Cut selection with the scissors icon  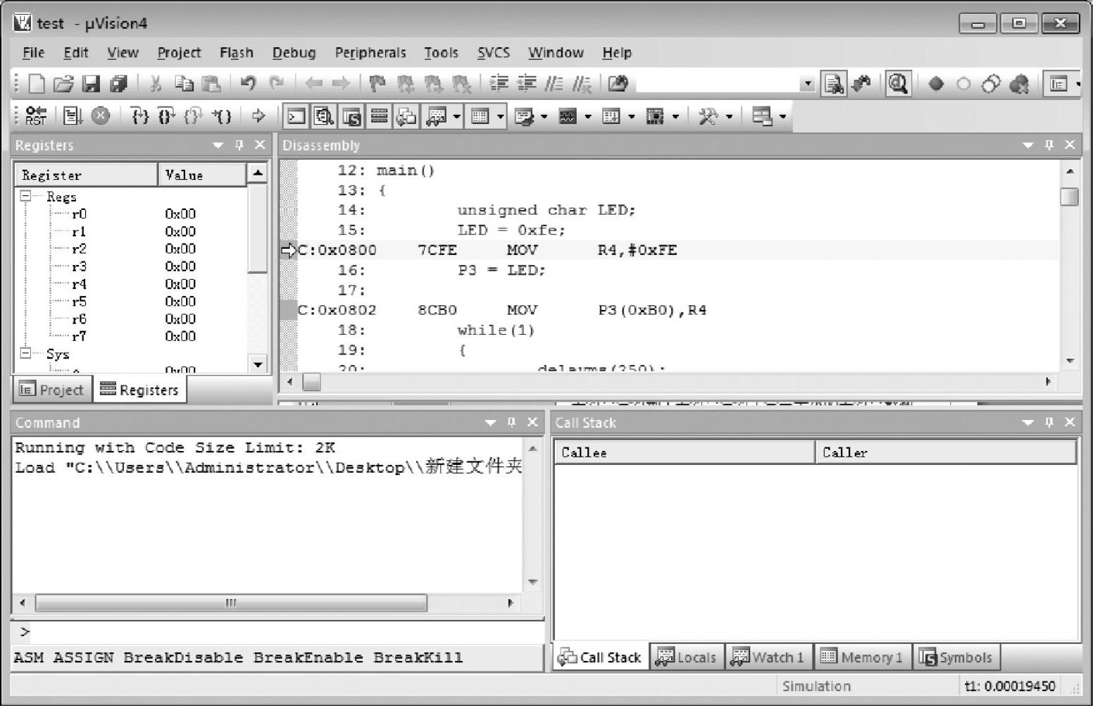tap(156, 84)
